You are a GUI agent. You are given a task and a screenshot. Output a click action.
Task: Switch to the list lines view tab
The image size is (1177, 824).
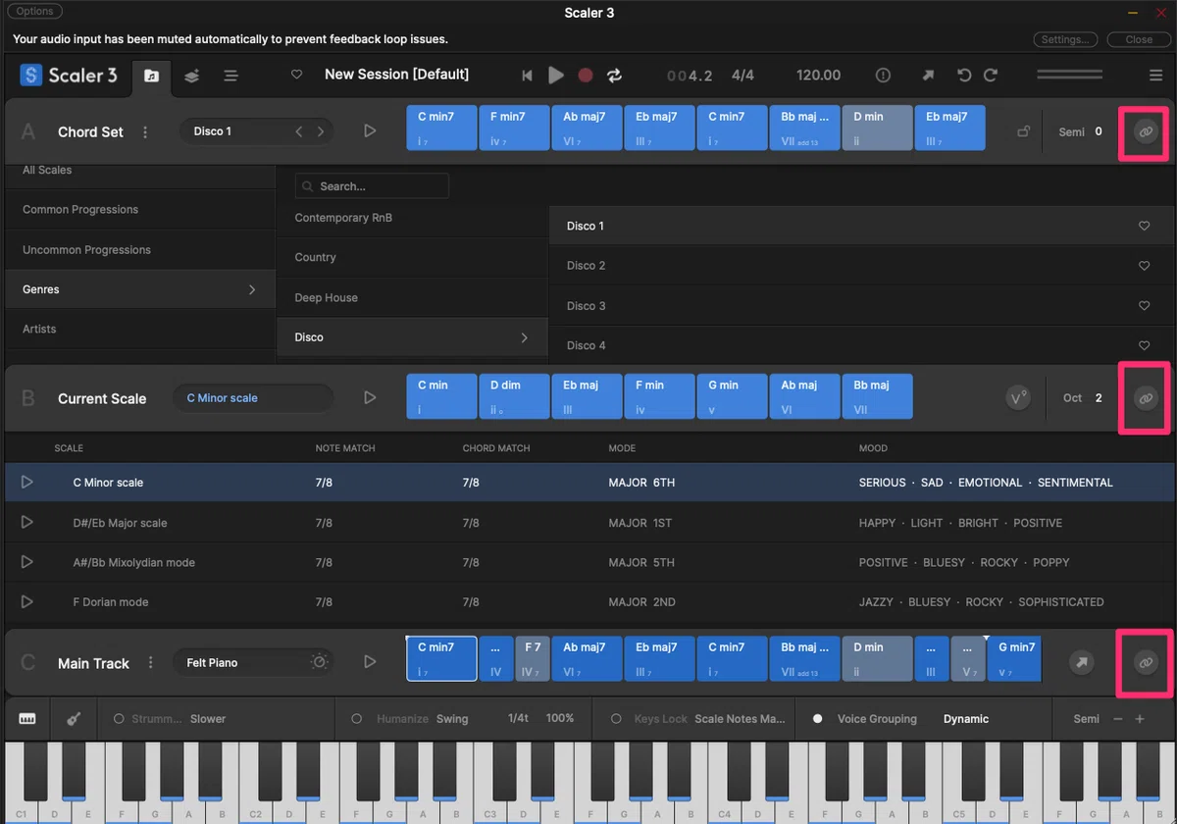(x=230, y=76)
